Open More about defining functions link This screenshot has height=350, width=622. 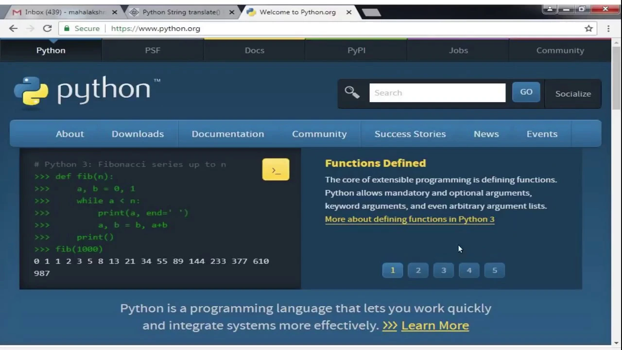[x=410, y=219]
